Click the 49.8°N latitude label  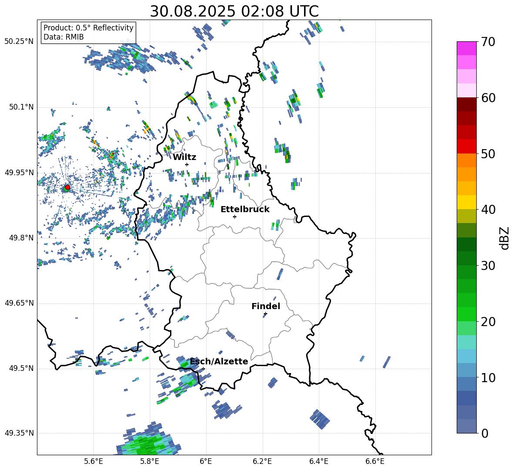click(21, 238)
